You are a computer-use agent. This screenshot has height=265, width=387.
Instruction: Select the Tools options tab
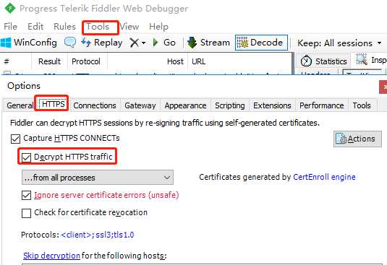tap(362, 105)
